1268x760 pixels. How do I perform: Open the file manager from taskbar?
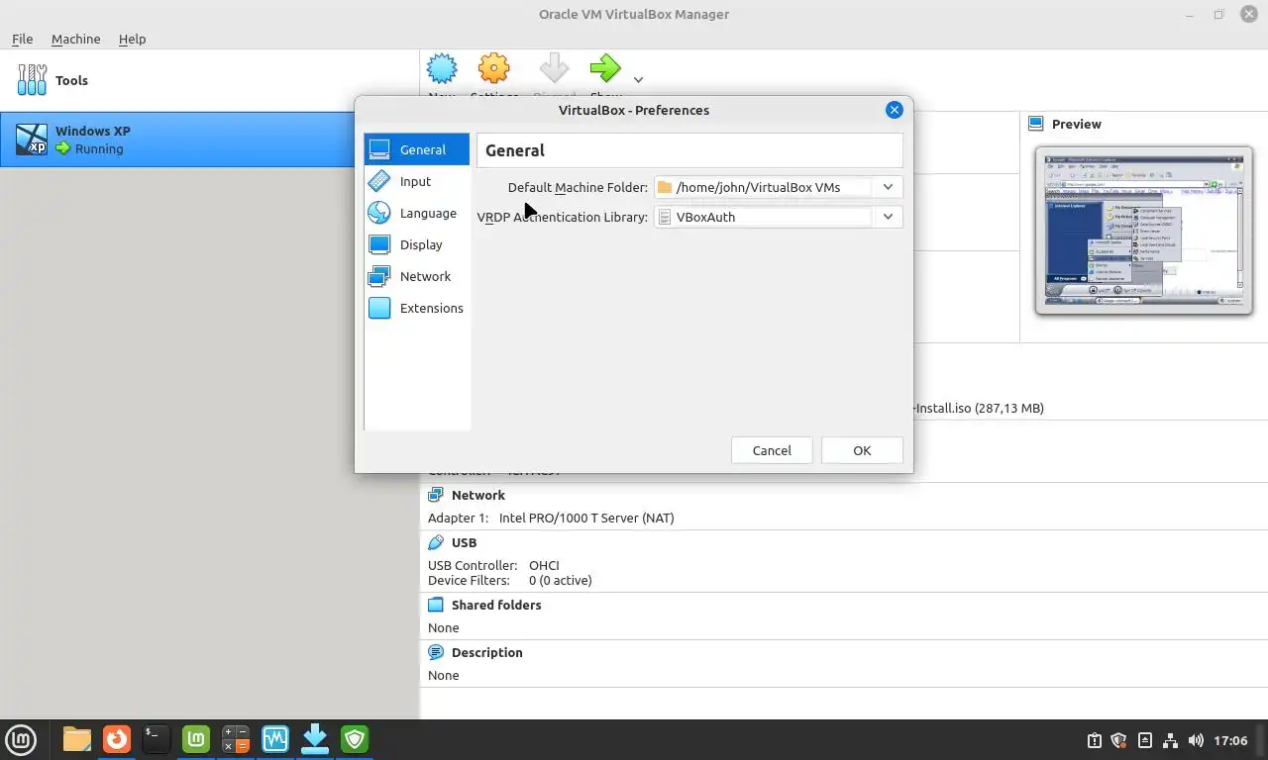(x=76, y=739)
